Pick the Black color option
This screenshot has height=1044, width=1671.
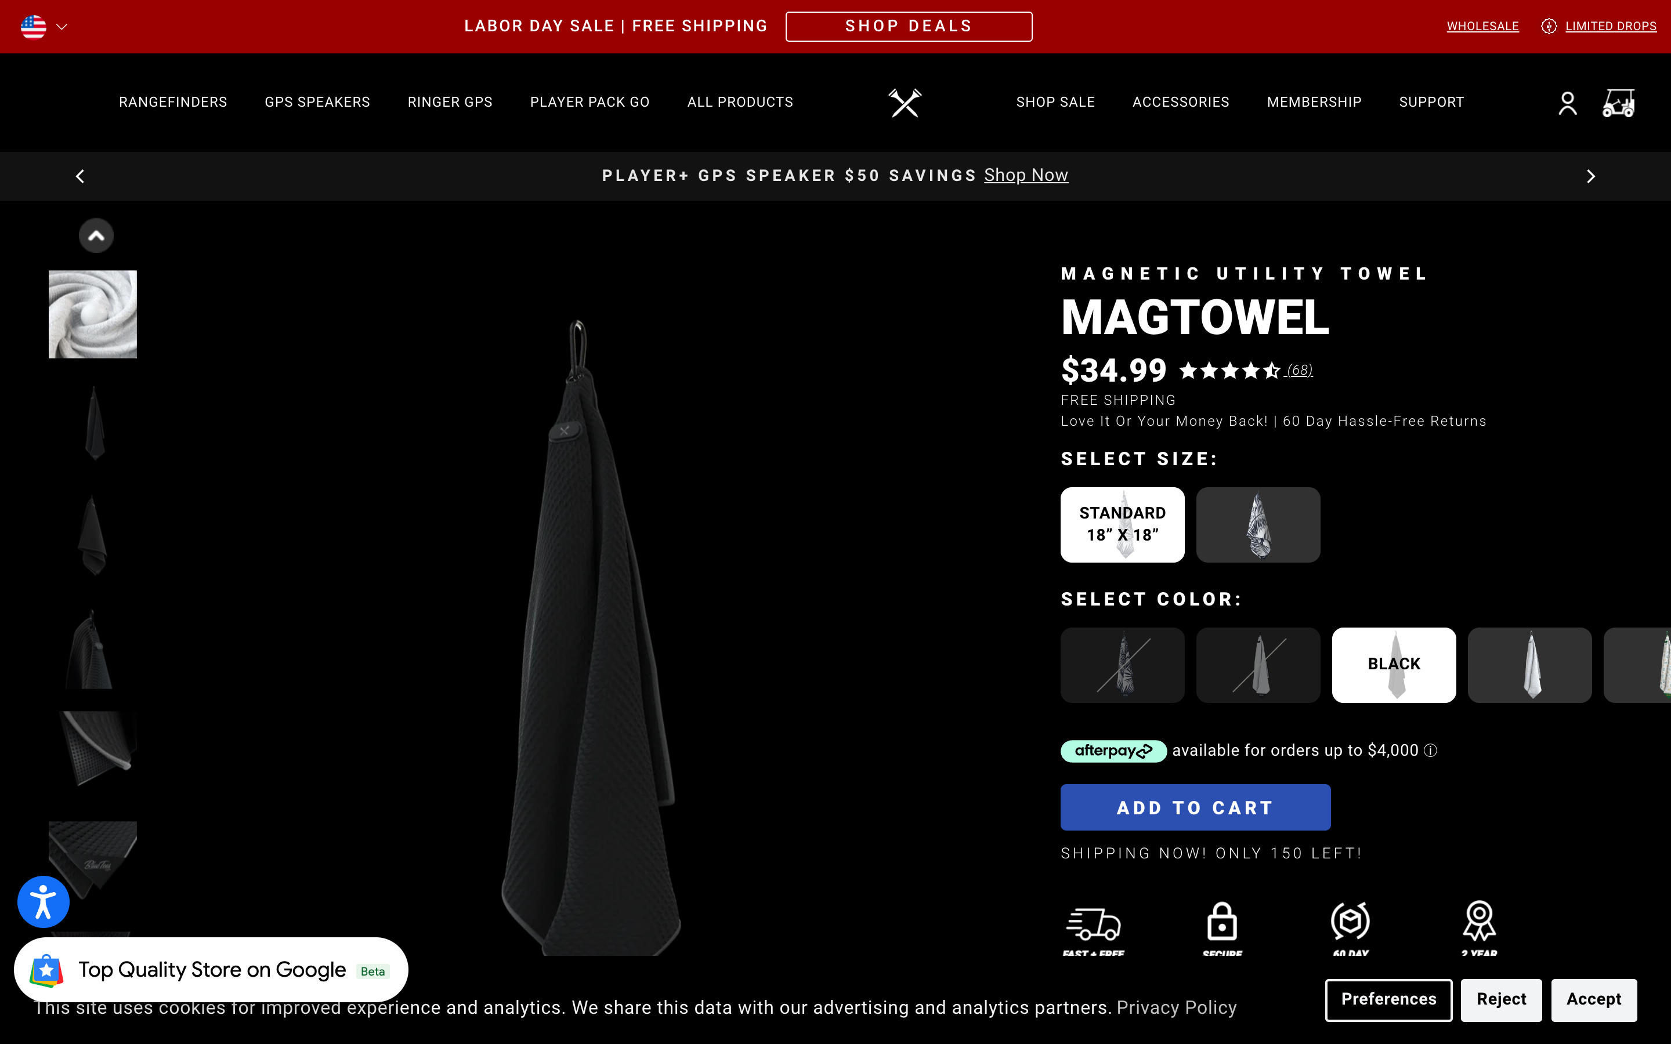pyautogui.click(x=1394, y=665)
